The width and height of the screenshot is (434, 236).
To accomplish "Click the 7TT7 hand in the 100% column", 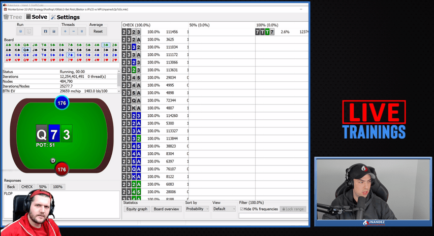I will click(265, 32).
